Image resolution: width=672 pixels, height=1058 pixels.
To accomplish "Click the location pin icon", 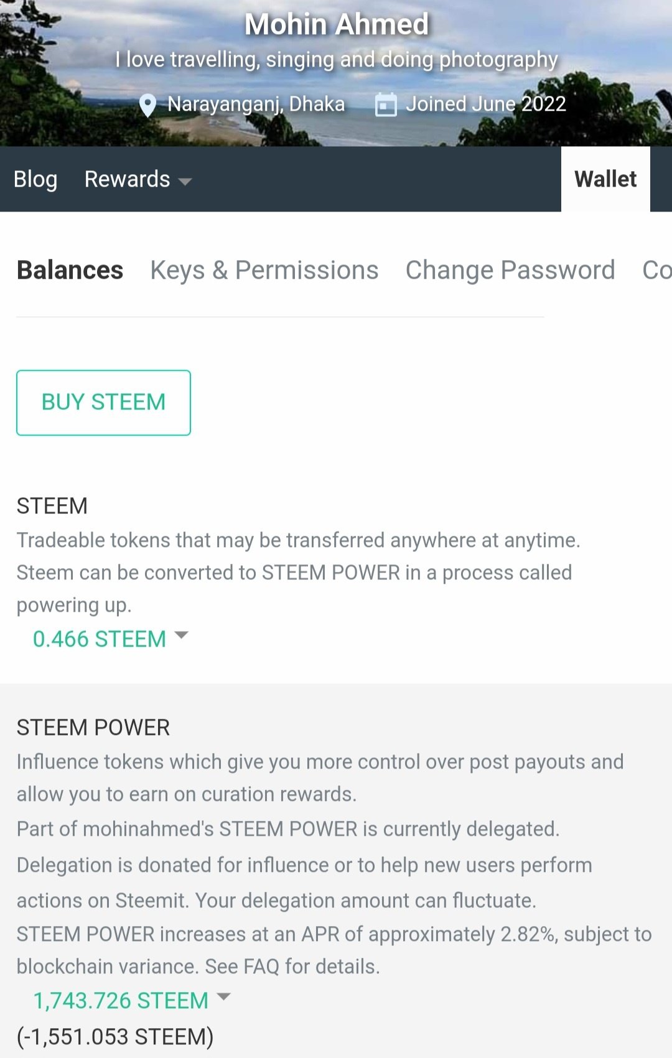I will [x=147, y=105].
